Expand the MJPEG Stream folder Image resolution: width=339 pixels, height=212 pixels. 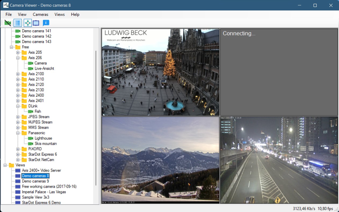(x=18, y=122)
